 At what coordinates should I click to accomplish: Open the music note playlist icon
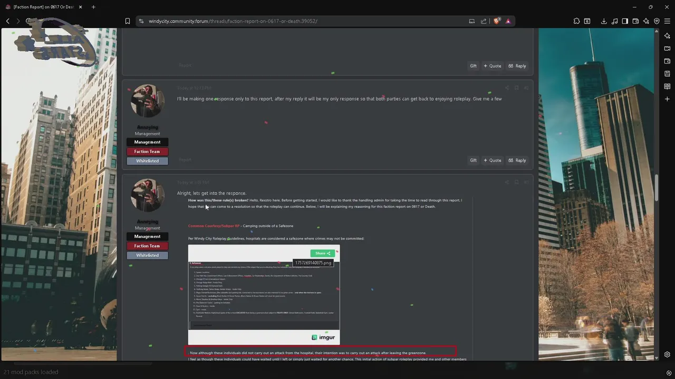pyautogui.click(x=614, y=21)
